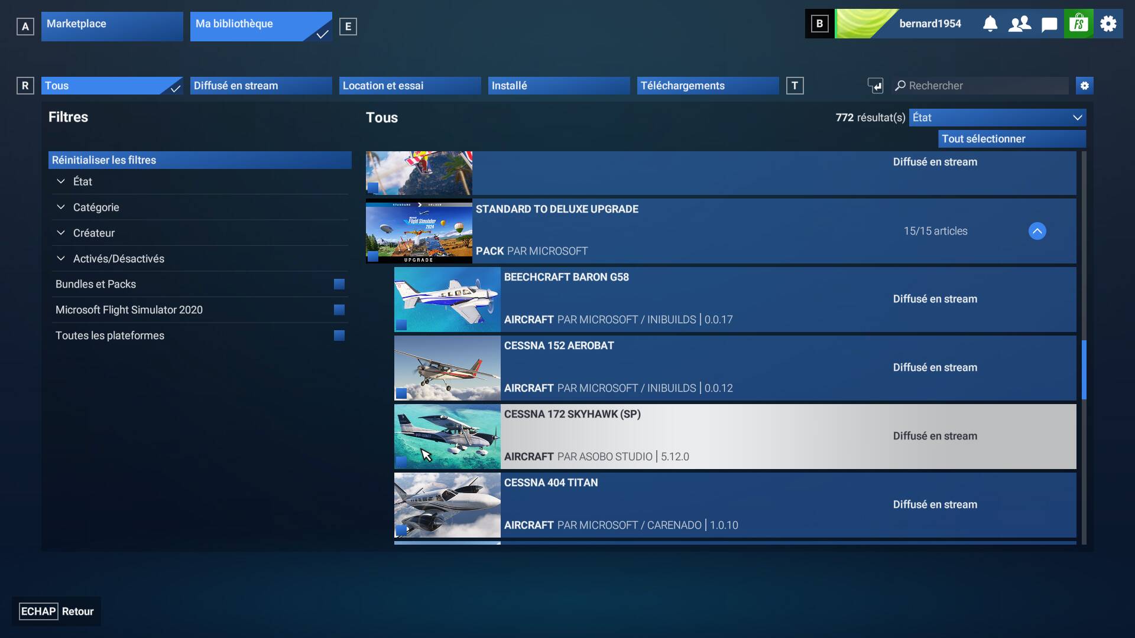Screen dimensions: 1135x638
Task: Collapse Standard to Deluxe Upgrade pack chevron
Action: click(1037, 231)
